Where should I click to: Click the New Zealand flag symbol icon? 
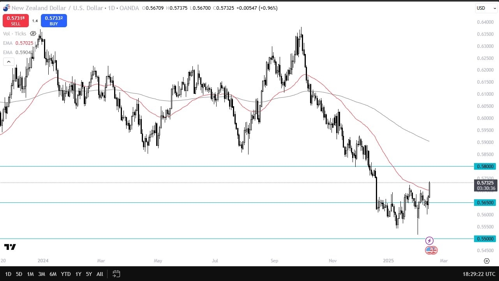pyautogui.click(x=6, y=8)
